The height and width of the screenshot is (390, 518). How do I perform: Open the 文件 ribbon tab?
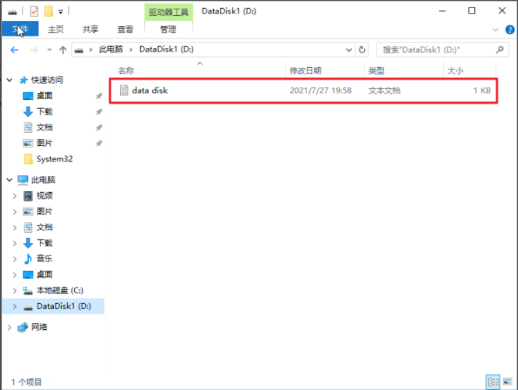(20, 29)
